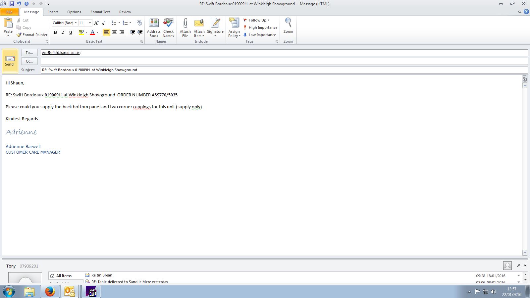Image resolution: width=530 pixels, height=298 pixels.
Task: Shrink the font size
Action: pyautogui.click(x=103, y=23)
